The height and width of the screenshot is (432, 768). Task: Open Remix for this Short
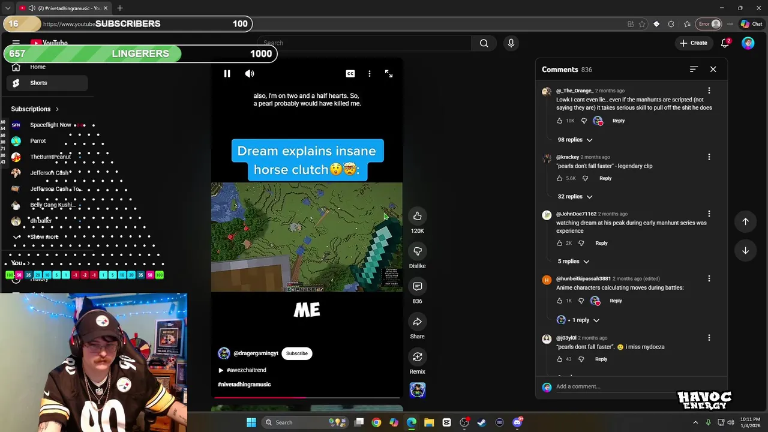[417, 357]
